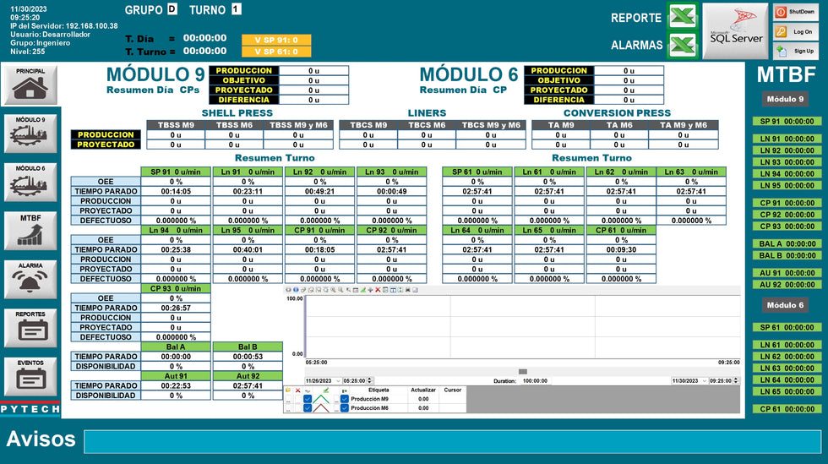This screenshot has height=464, width=828.
Task: Toggle visibility checkbox for Producción M6
Action: coord(308,408)
